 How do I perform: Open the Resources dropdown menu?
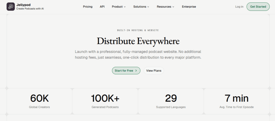165,7
